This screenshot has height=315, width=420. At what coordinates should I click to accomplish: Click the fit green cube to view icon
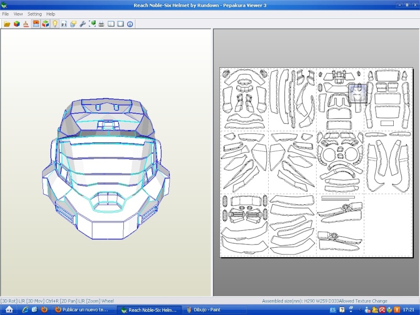click(92, 24)
